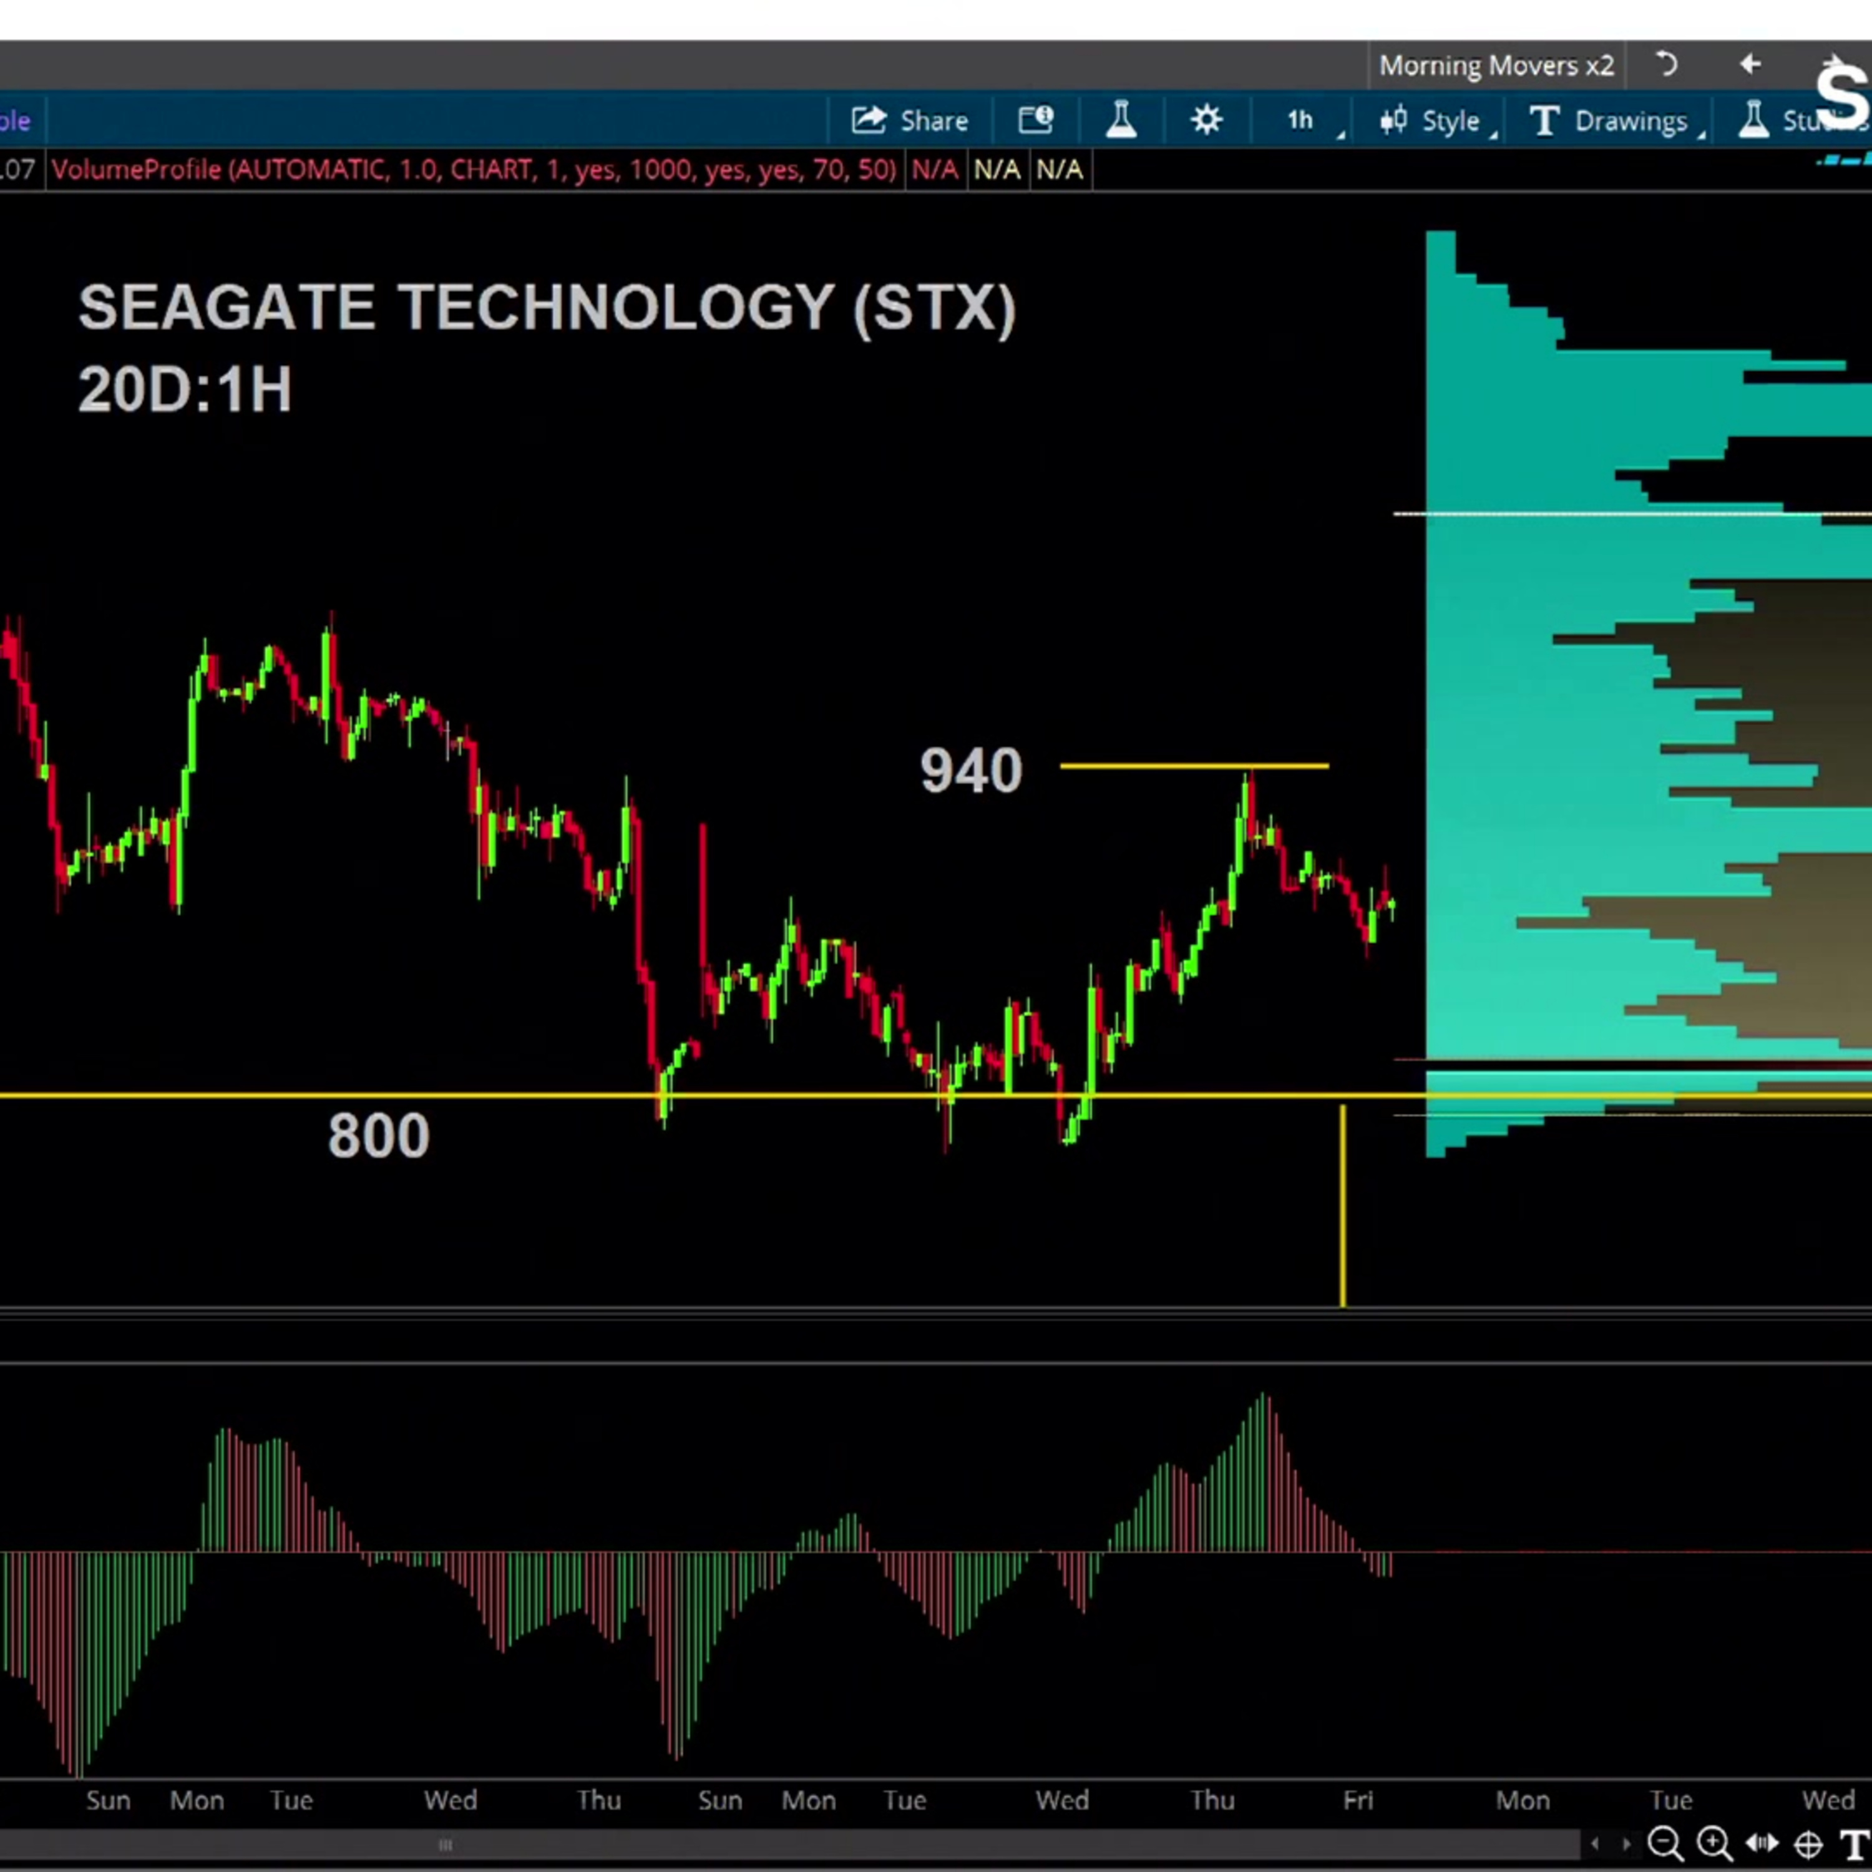Open the Share chart option
Screen dimensions: 1872x1872
(909, 121)
